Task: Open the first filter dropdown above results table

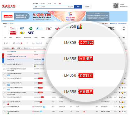Action: pyautogui.click(x=7, y=48)
